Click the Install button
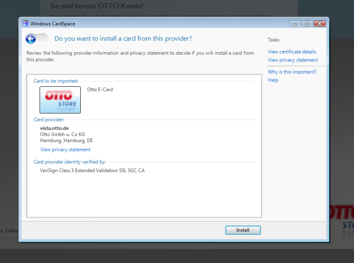Image resolution: width=354 pixels, height=263 pixels. tap(243, 230)
